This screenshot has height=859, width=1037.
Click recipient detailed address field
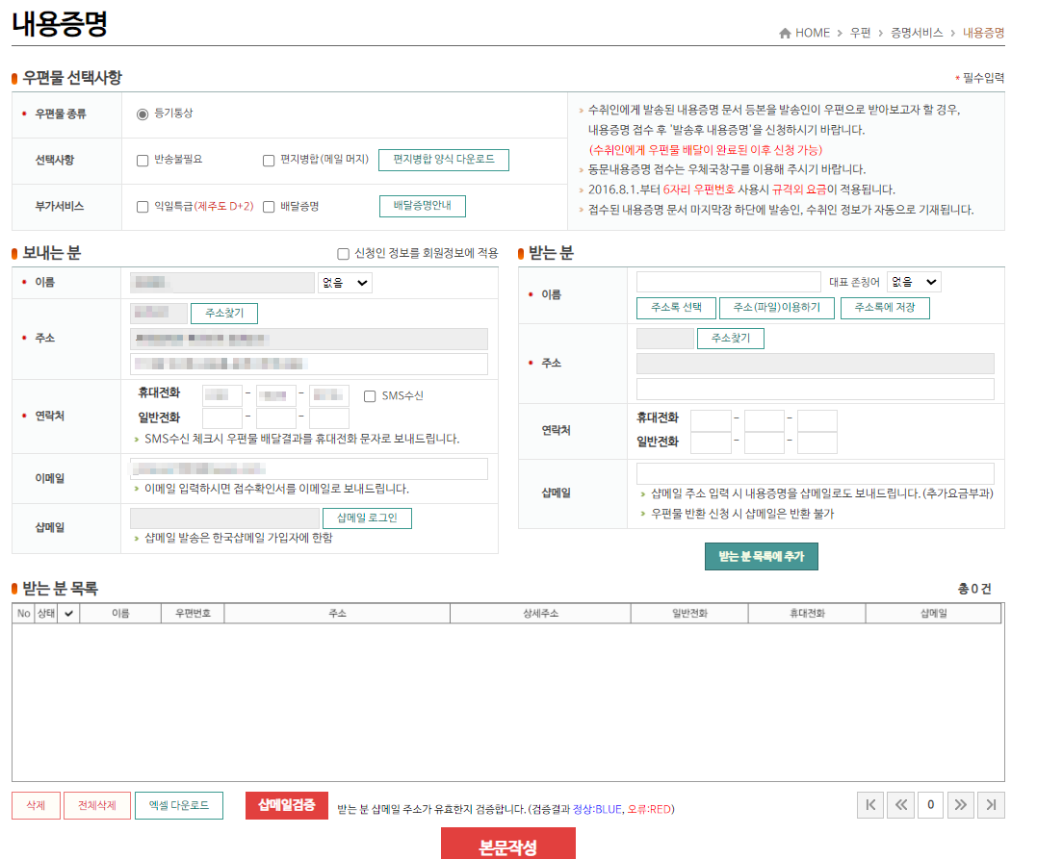click(x=815, y=390)
